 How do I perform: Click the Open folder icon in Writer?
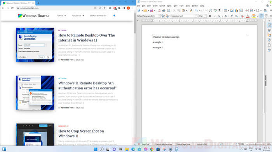click(145, 10)
